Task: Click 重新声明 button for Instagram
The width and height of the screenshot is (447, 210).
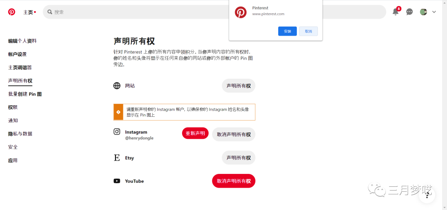Action: [x=195, y=133]
